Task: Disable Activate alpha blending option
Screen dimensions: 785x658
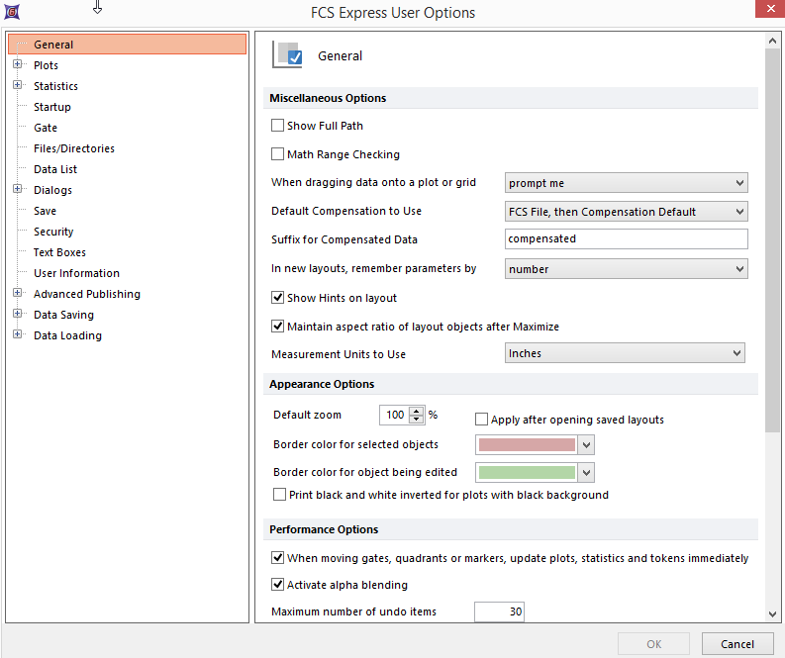Action: coord(278,585)
